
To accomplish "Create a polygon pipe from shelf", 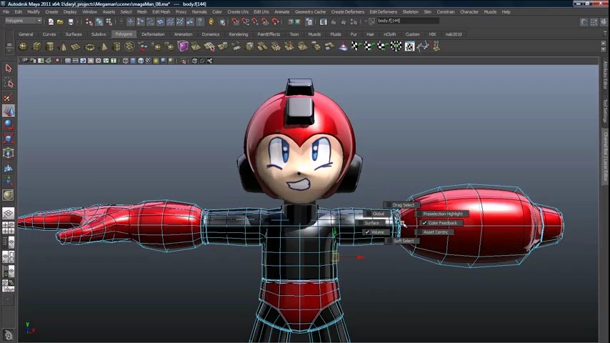I will tap(116, 46).
